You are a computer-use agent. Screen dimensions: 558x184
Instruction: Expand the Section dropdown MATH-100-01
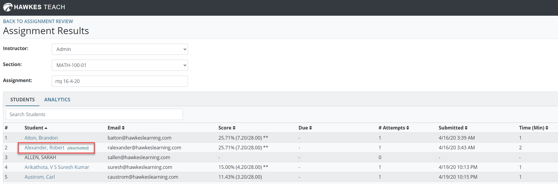[x=119, y=65]
